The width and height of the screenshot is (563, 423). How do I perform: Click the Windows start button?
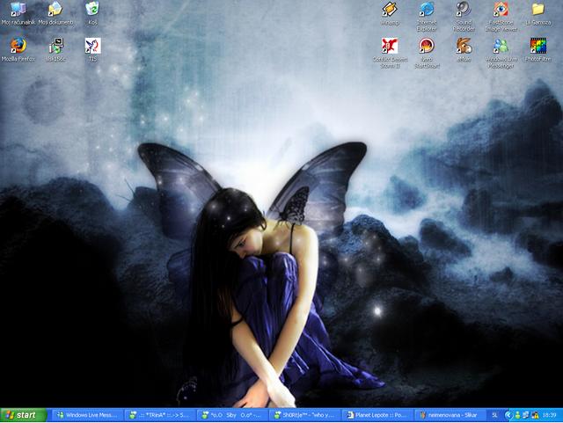[24, 414]
